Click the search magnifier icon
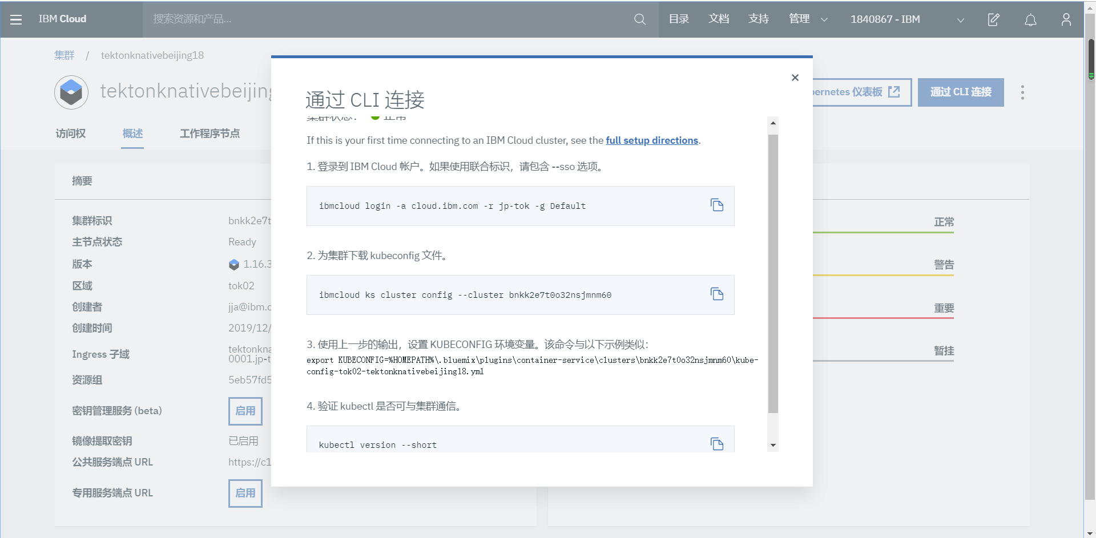The width and height of the screenshot is (1096, 538). [x=640, y=19]
